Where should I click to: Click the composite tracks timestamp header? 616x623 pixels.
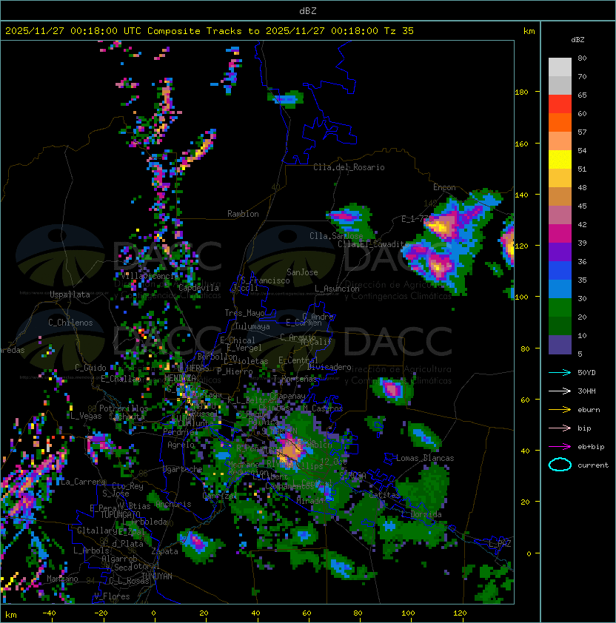click(x=210, y=31)
